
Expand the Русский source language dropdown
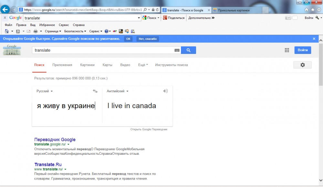[x=45, y=91]
